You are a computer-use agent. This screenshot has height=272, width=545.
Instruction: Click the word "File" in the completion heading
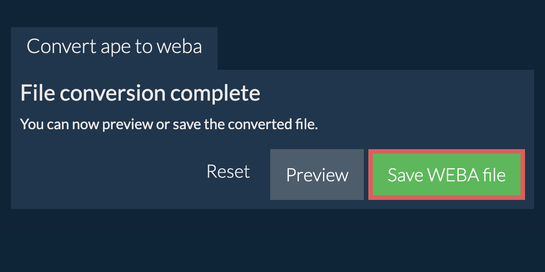click(x=38, y=93)
